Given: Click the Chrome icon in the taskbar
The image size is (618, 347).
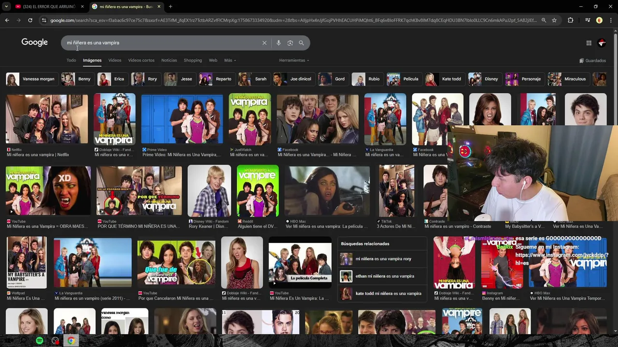Looking at the screenshot, I should (71, 341).
